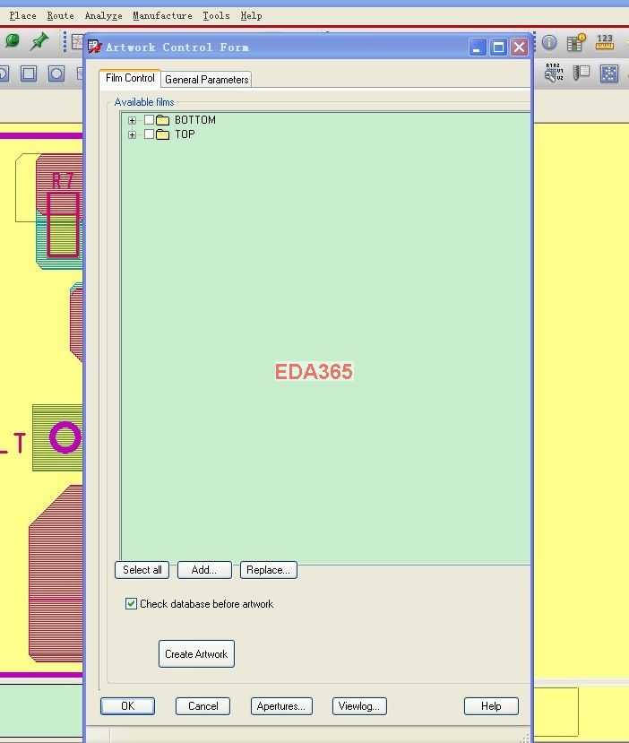This screenshot has width=629, height=743.
Task: Click the blue dotted grid toolbar icon
Action: 609,73
